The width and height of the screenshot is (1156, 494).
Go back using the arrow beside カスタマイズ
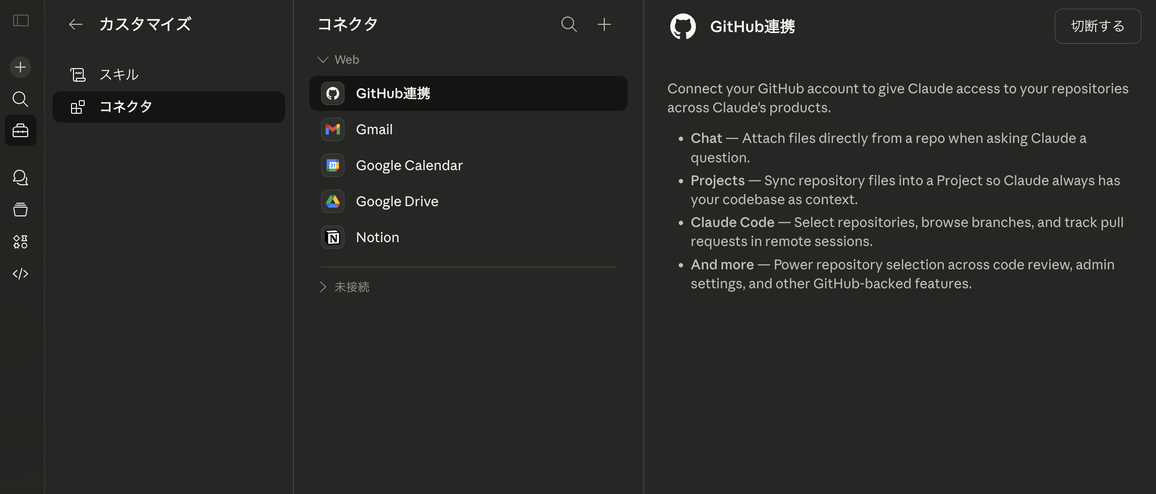pyautogui.click(x=75, y=24)
